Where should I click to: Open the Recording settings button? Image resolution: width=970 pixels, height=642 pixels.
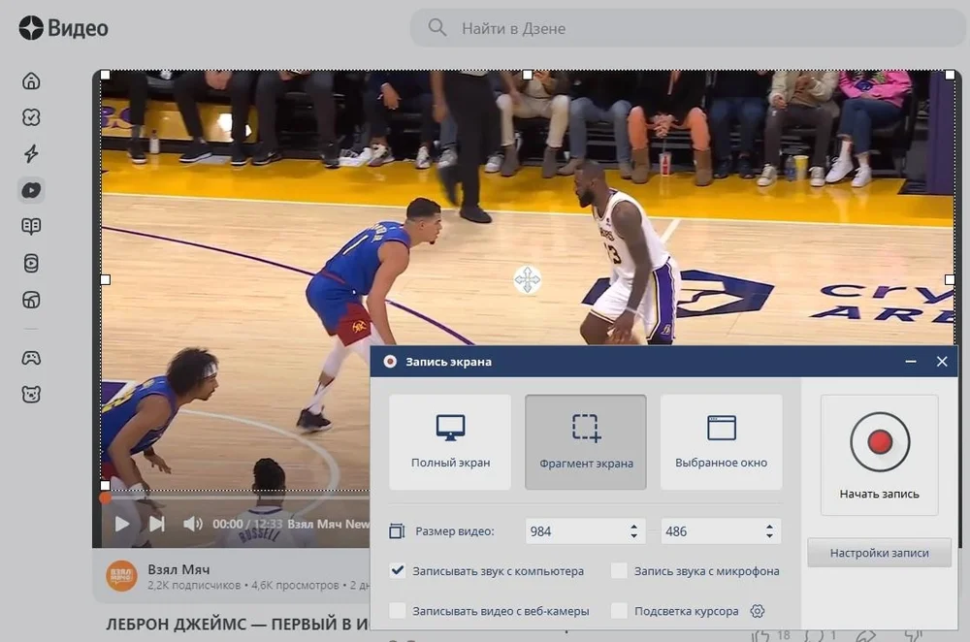tap(879, 553)
